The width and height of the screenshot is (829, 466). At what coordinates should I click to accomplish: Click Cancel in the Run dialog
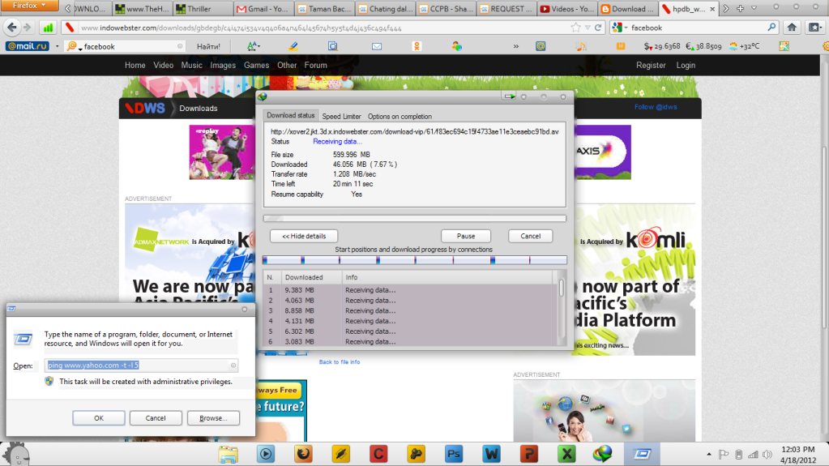(x=156, y=418)
